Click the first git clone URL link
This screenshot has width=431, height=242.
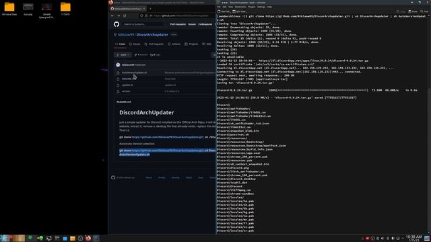167,137
